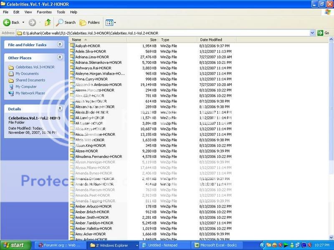334x250 pixels.
Task: Open the Favorites menu
Action: [44, 12]
